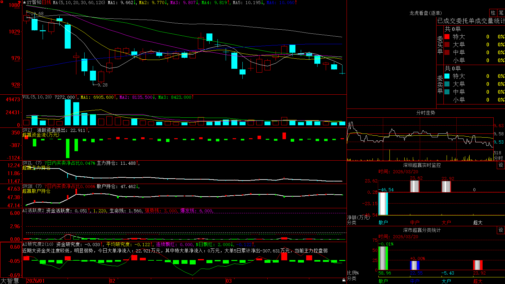
Task: Switch 龙虎看盘 to 笔 view
Action: click(x=501, y=13)
